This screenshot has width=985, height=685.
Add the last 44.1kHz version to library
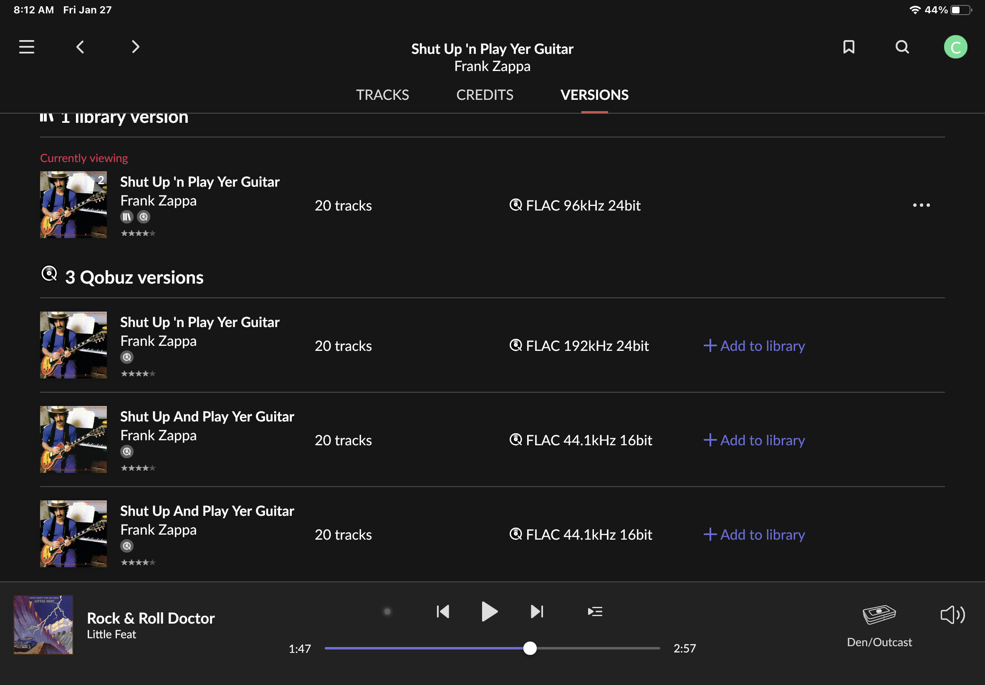754,535
